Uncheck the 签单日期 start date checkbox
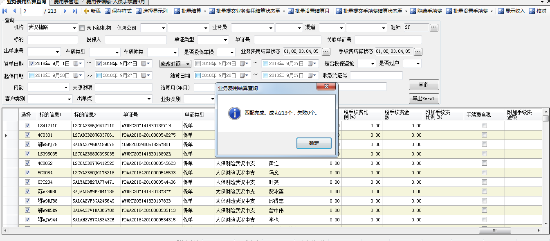550x241 pixels. (x=31, y=64)
